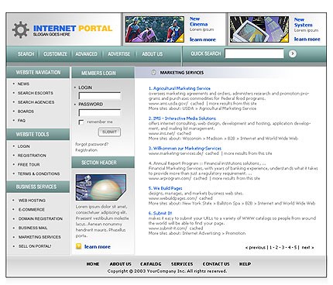
Task: Open Sell on Portal link
Action: 35,246
